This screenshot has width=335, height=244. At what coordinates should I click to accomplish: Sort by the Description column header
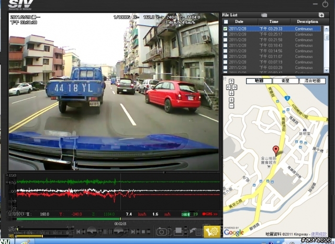[307, 21]
